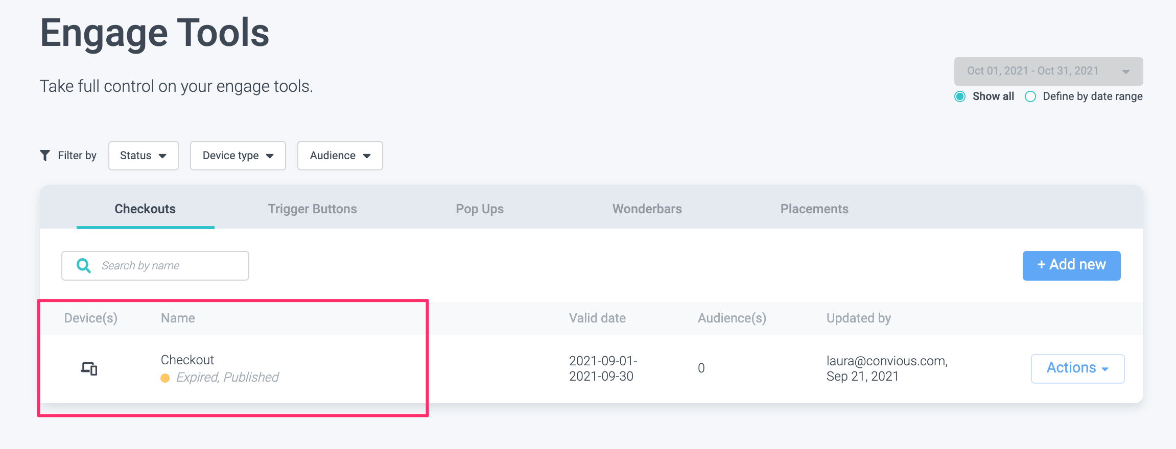Switch to the Trigger Buttons tab
The image size is (1176, 449).
point(312,209)
